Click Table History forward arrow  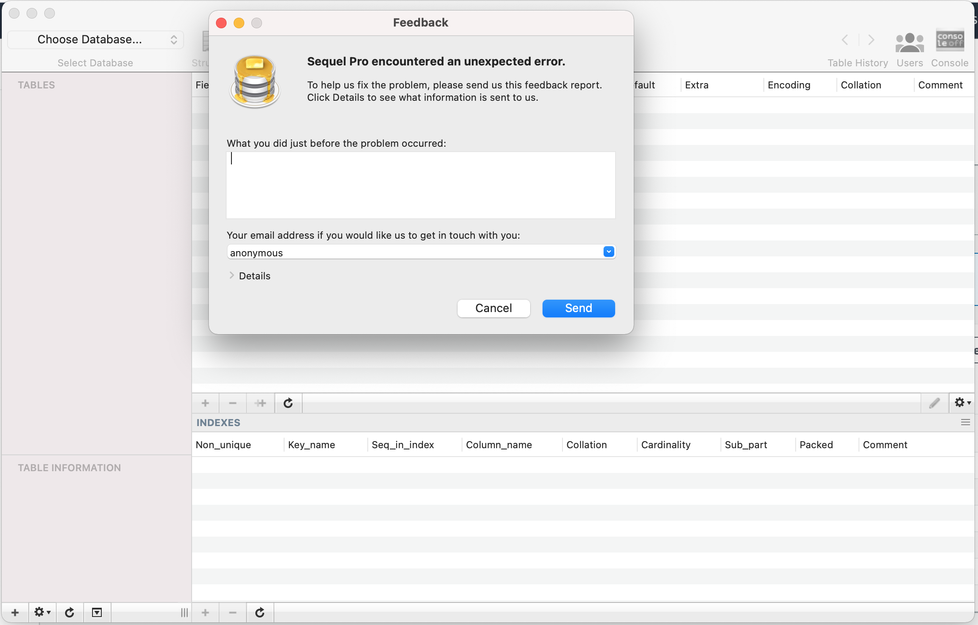click(x=870, y=40)
